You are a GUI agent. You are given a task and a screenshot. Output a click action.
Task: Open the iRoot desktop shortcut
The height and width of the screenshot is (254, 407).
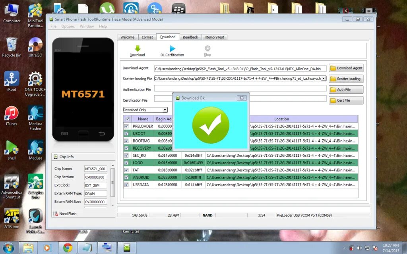tap(12, 81)
